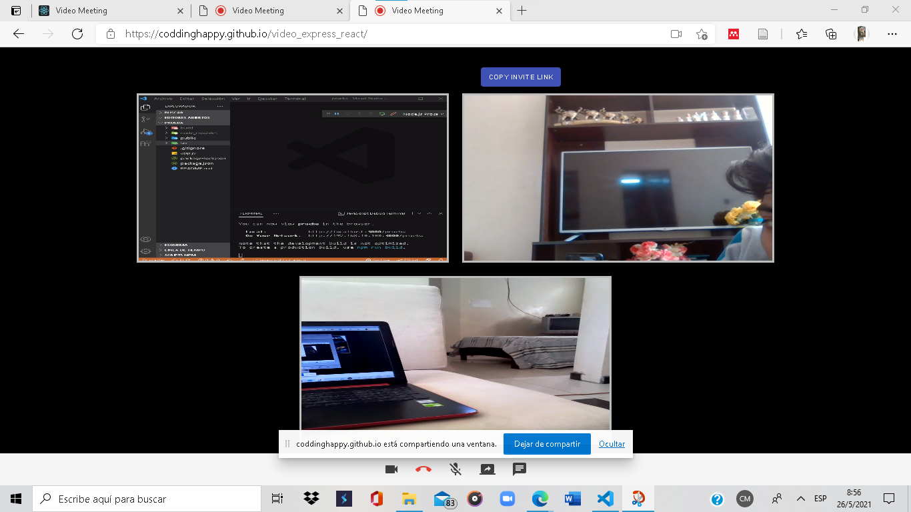
Task: End the call with the red hang-up icon
Action: pyautogui.click(x=422, y=469)
